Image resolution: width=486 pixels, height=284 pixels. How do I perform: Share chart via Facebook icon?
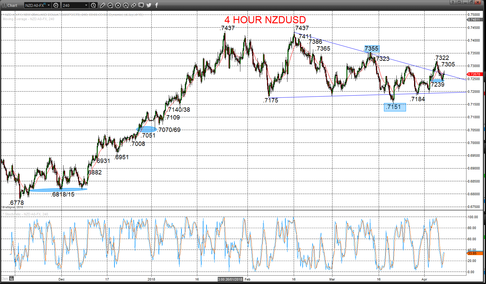coord(157,5)
